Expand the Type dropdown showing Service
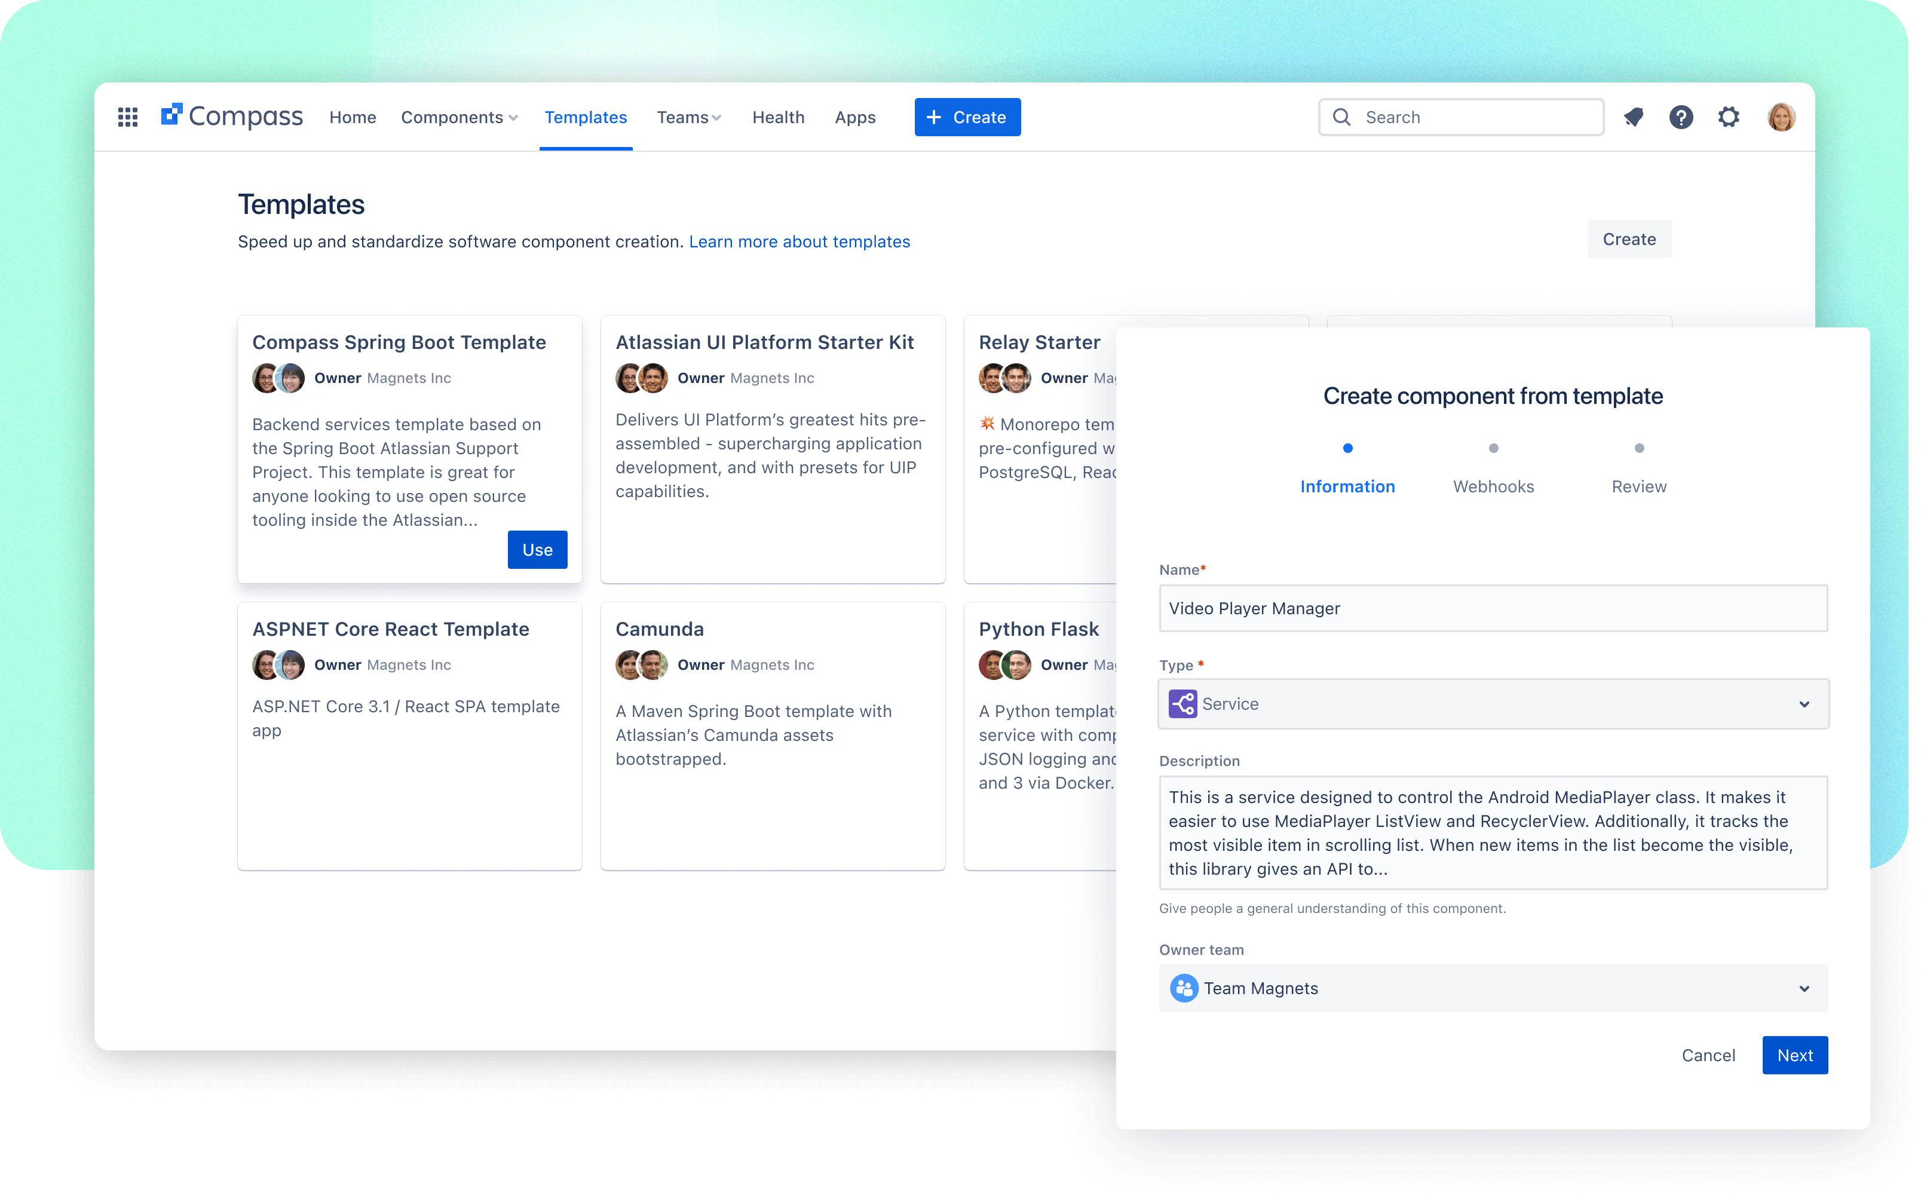 click(1804, 704)
